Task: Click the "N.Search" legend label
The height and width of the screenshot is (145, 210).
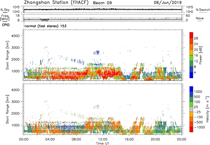Action: pos(203,10)
